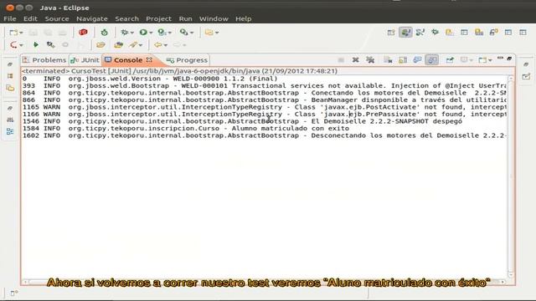Click 'Alumno matriculado con exito' console line
The width and height of the screenshot is (536, 301).
[x=186, y=128]
